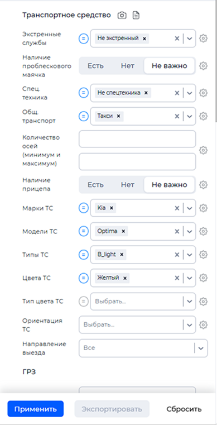This screenshot has height=425, width=217.
Task: Select Не важно for Наличие прицепа
Action: pyautogui.click(x=169, y=185)
